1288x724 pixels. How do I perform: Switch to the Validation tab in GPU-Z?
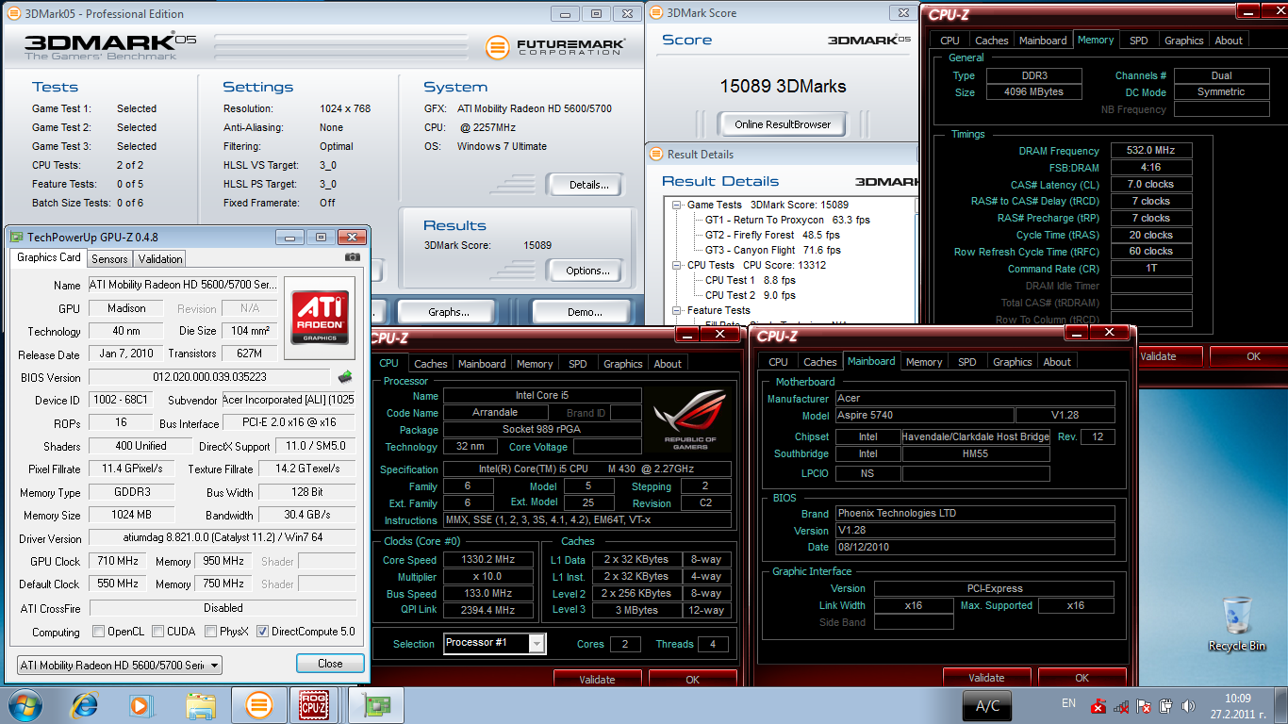coord(160,259)
